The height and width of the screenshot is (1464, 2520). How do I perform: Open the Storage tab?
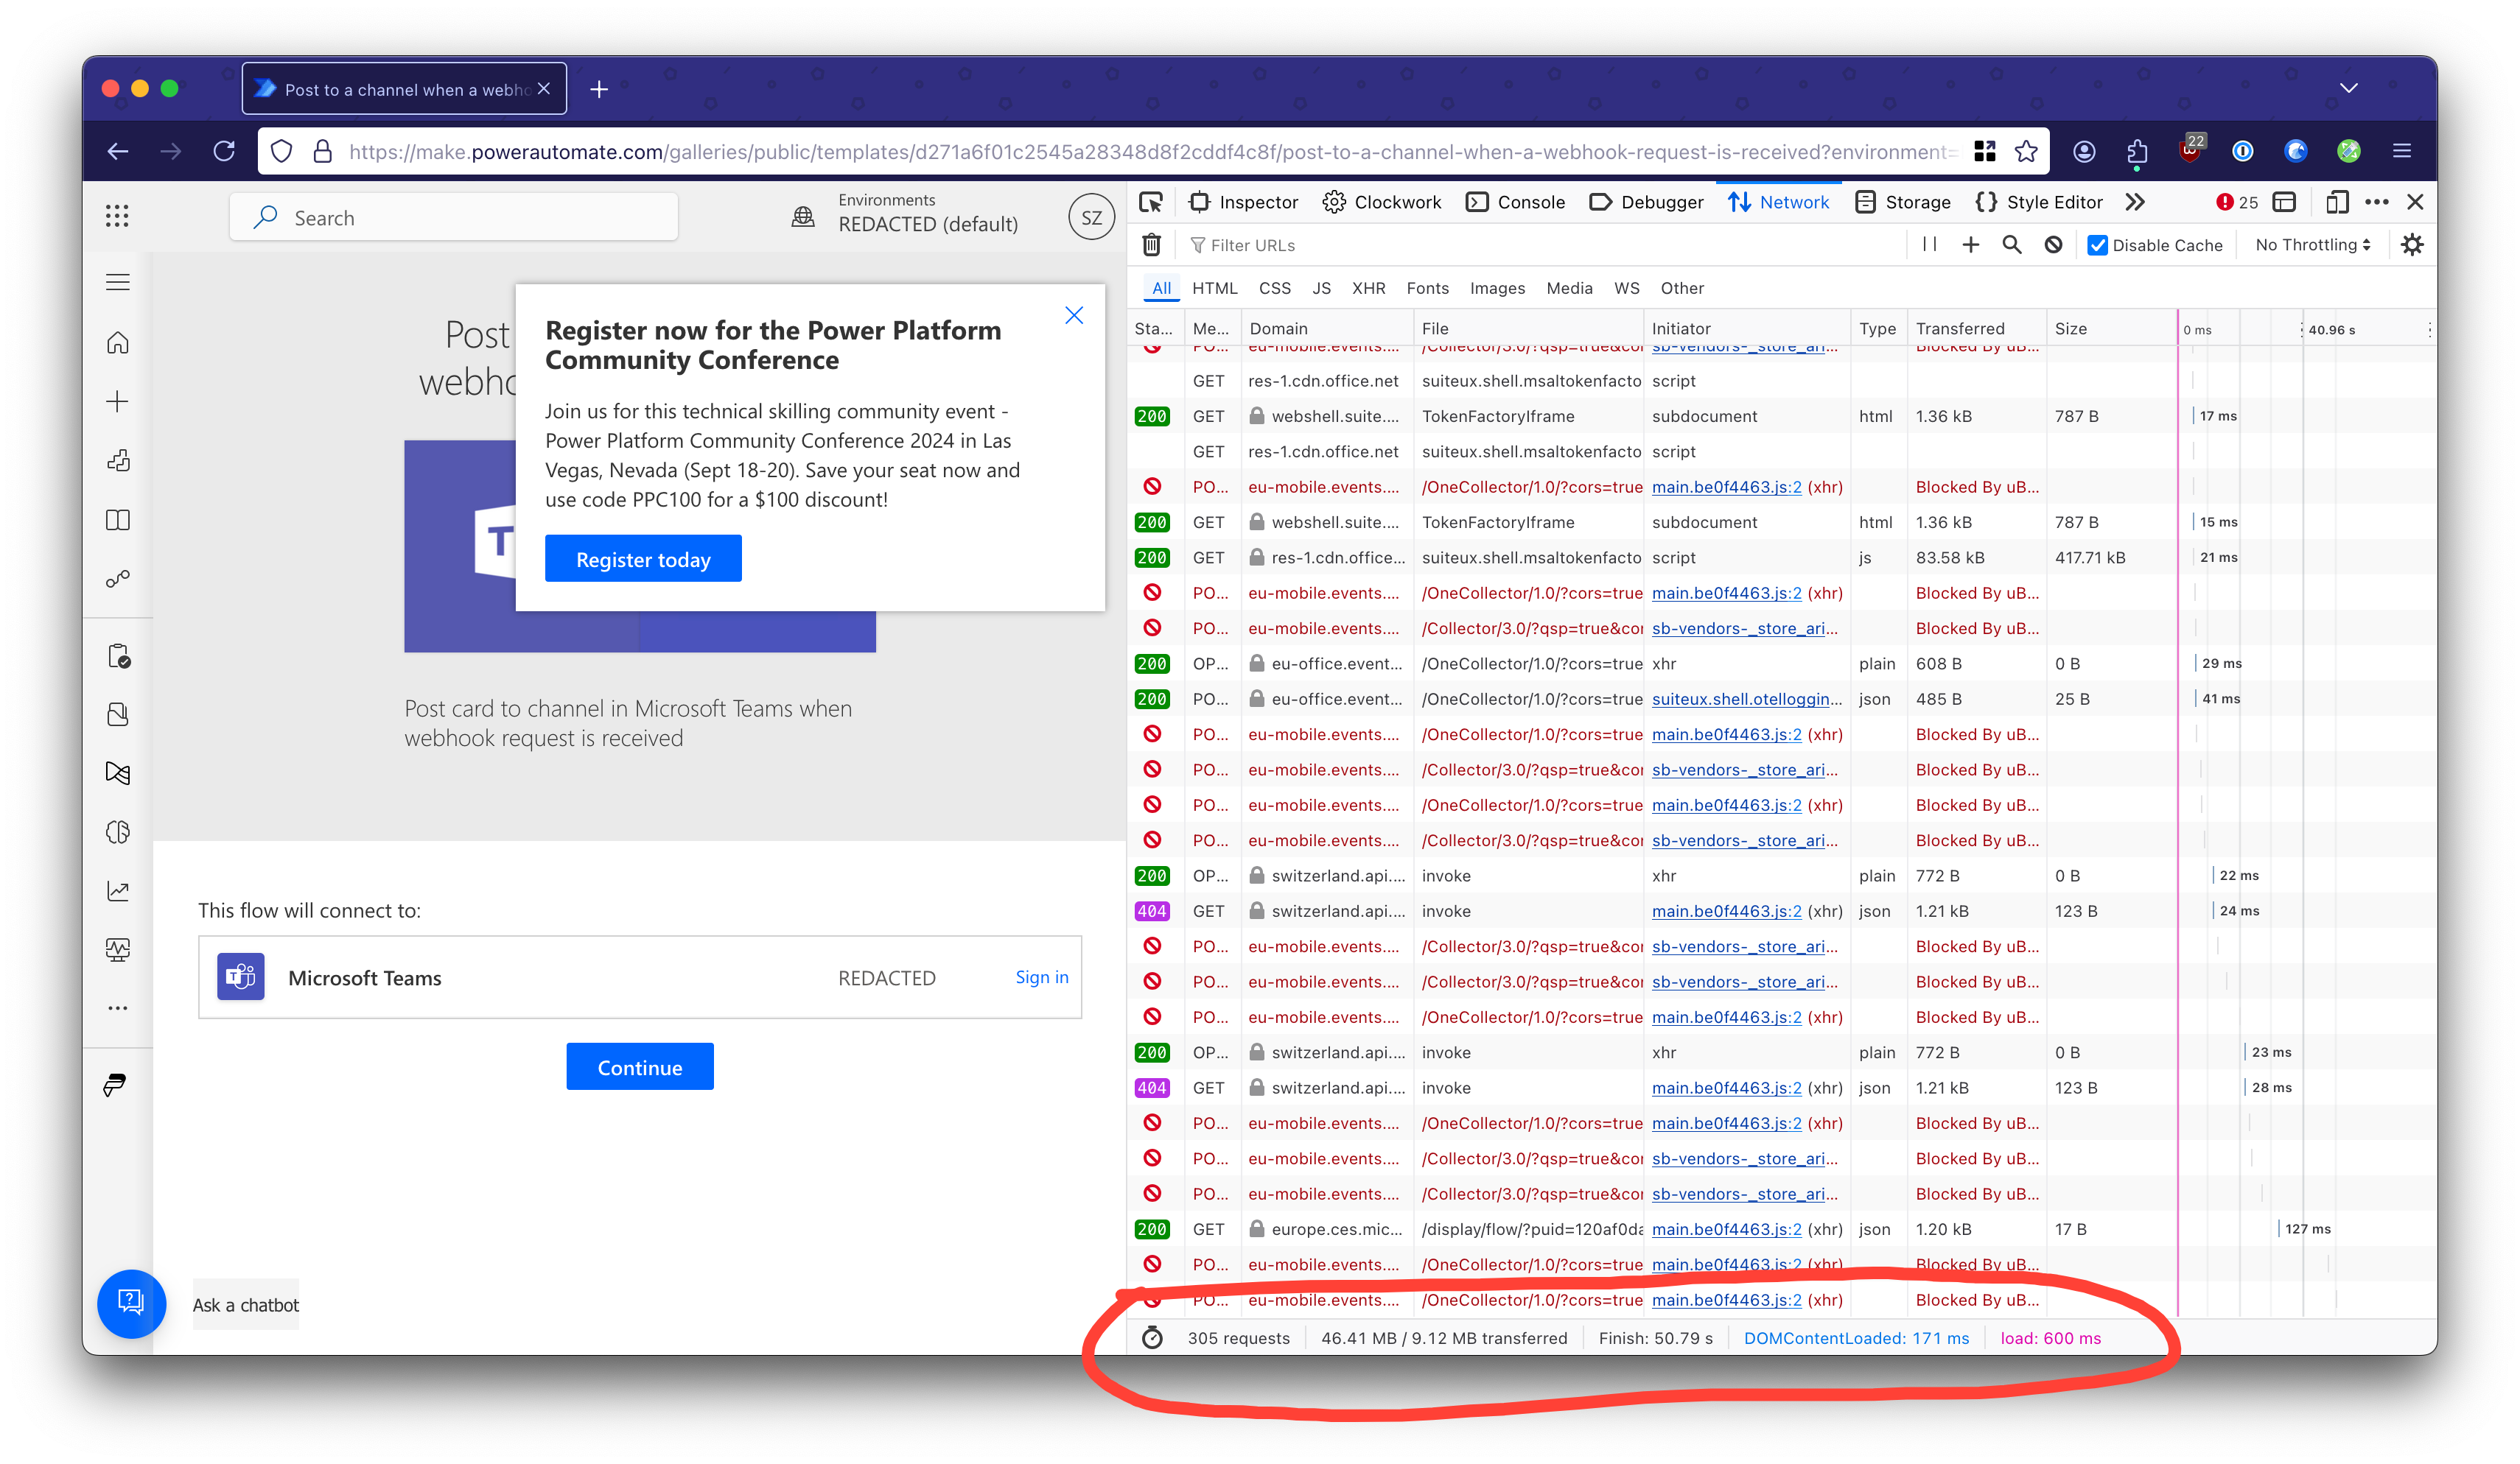1902,202
